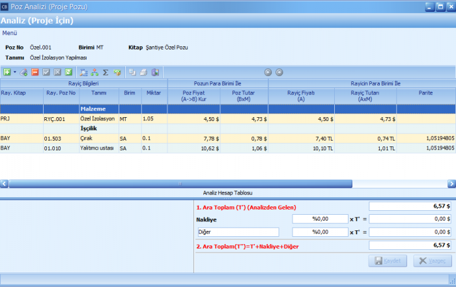Click the Analiz Hesap Tablosu panel header

(x=228, y=193)
